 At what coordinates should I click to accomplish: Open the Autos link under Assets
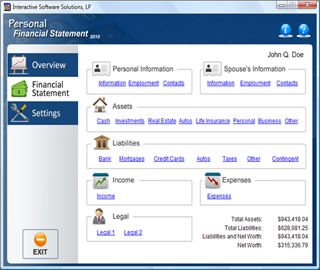[x=186, y=121]
